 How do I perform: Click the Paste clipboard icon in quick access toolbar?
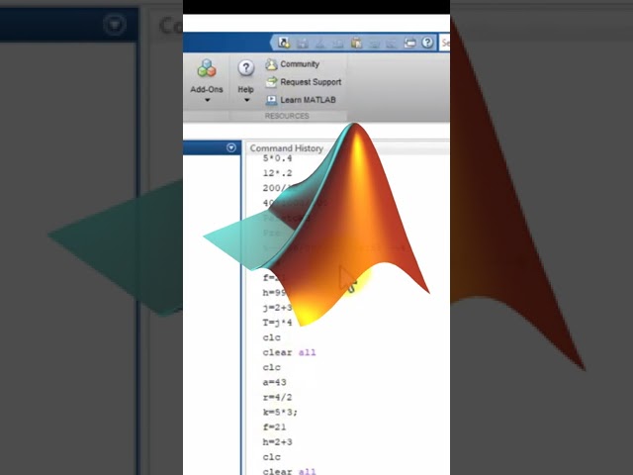point(356,43)
